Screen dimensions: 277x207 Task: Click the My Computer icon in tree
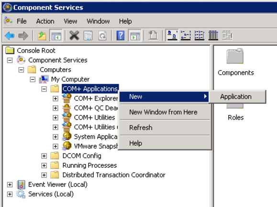[x=44, y=79]
